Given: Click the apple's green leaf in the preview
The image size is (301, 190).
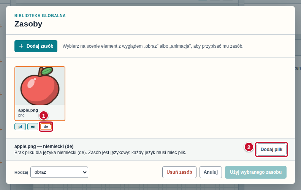Looking at the screenshot, I should click(x=47, y=71).
